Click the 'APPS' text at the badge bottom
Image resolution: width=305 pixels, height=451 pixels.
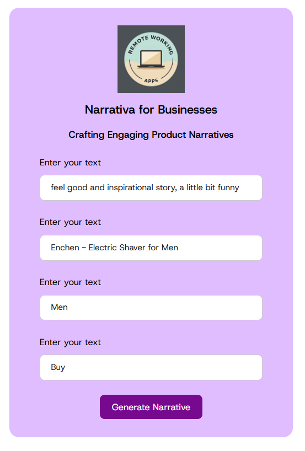click(x=151, y=80)
